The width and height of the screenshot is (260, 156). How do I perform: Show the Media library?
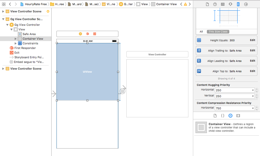click(238, 116)
